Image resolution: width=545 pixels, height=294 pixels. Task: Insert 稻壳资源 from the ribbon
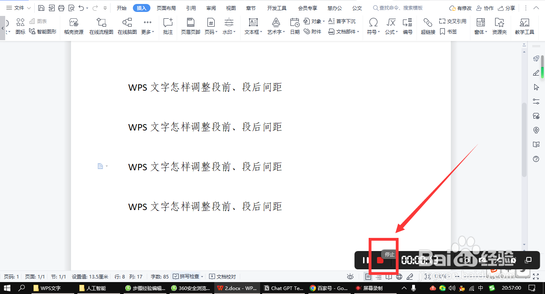click(74, 26)
